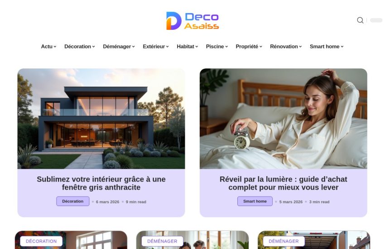385x249 pixels.
Task: Open the woman with alarm clock image
Action: pos(284,119)
